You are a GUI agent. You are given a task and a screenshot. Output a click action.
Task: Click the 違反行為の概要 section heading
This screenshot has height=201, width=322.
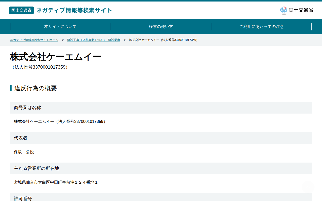coord(35,88)
